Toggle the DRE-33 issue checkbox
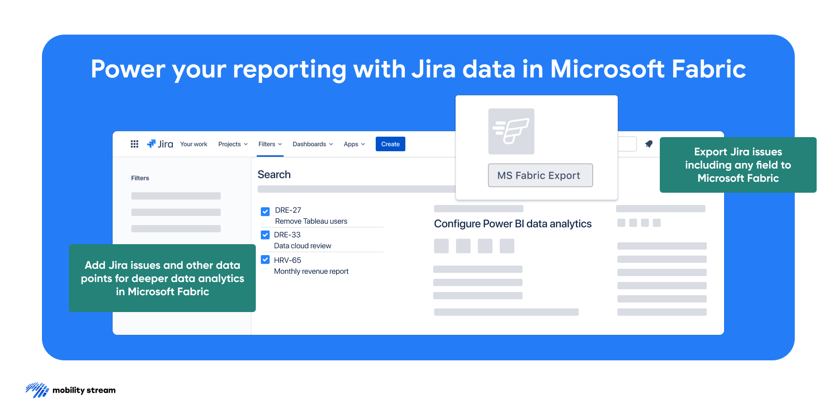 click(265, 235)
